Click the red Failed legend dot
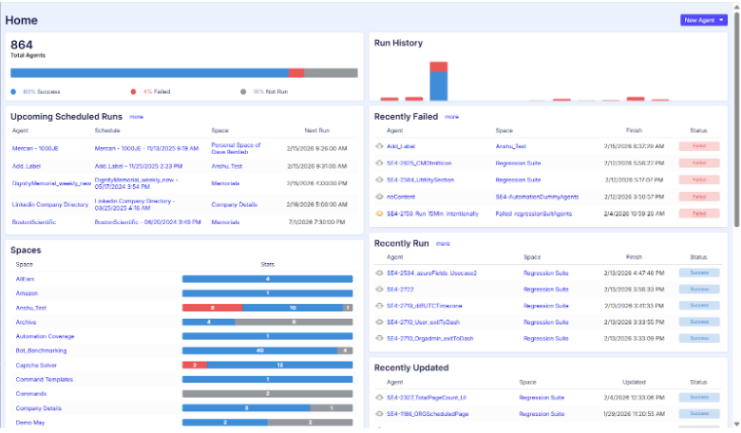 click(133, 92)
